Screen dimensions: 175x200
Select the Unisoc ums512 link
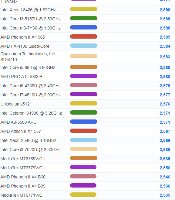click(x=15, y=104)
